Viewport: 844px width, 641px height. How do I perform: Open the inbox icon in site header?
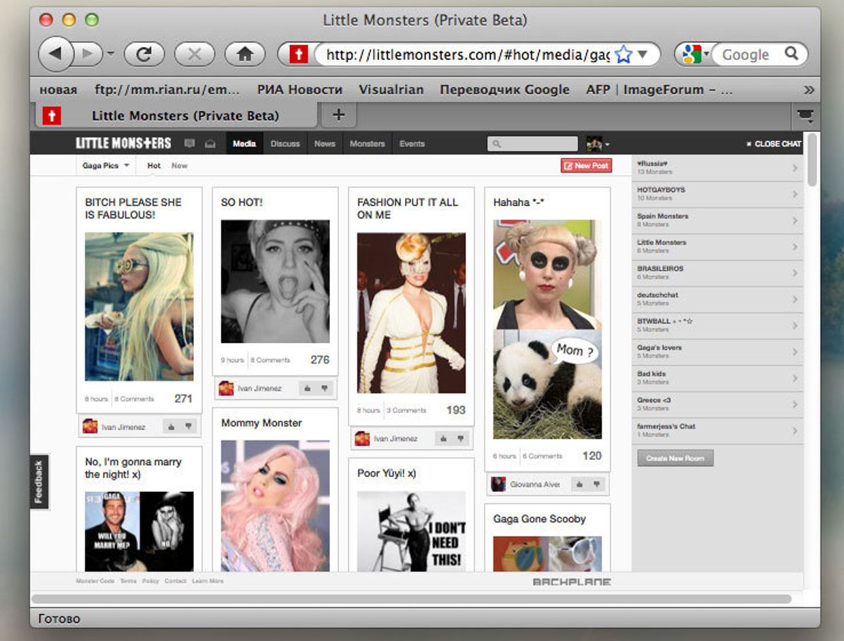pyautogui.click(x=210, y=144)
